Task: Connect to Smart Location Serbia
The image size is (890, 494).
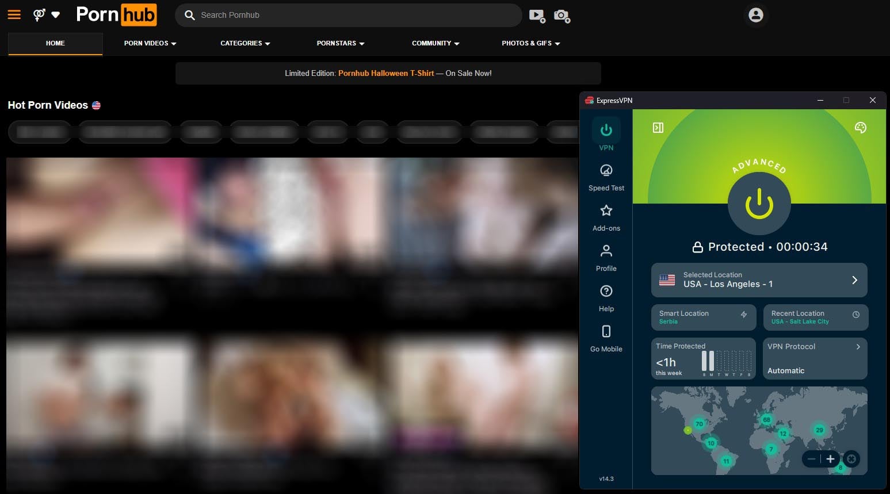Action: click(x=704, y=317)
